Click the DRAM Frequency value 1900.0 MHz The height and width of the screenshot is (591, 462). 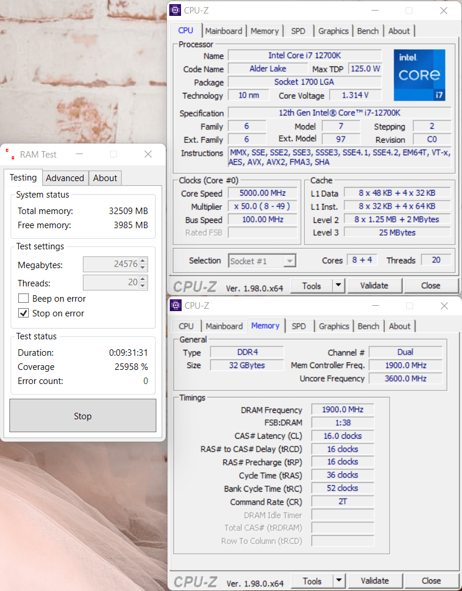point(343,409)
